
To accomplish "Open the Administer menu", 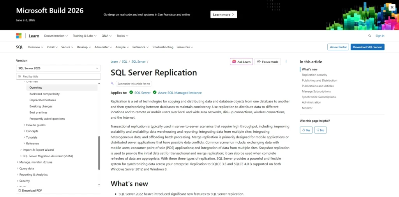I will (x=103, y=47).
